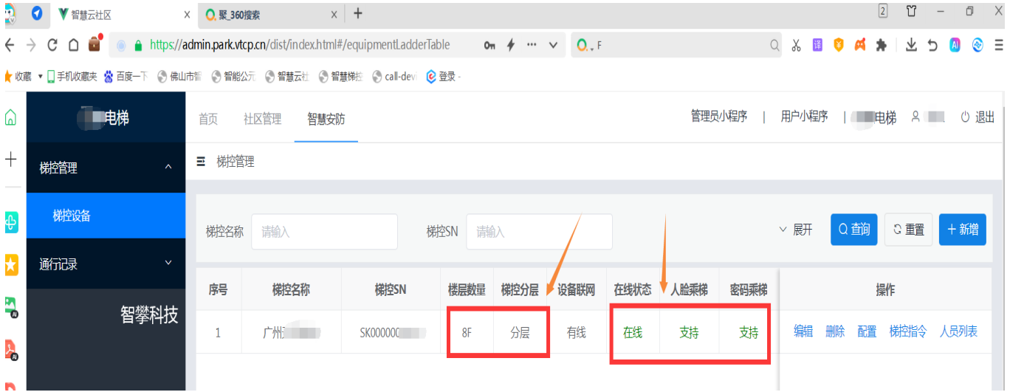Select 智慧安防 top tab
Image resolution: width=1010 pixels, height=392 pixels.
tap(326, 119)
